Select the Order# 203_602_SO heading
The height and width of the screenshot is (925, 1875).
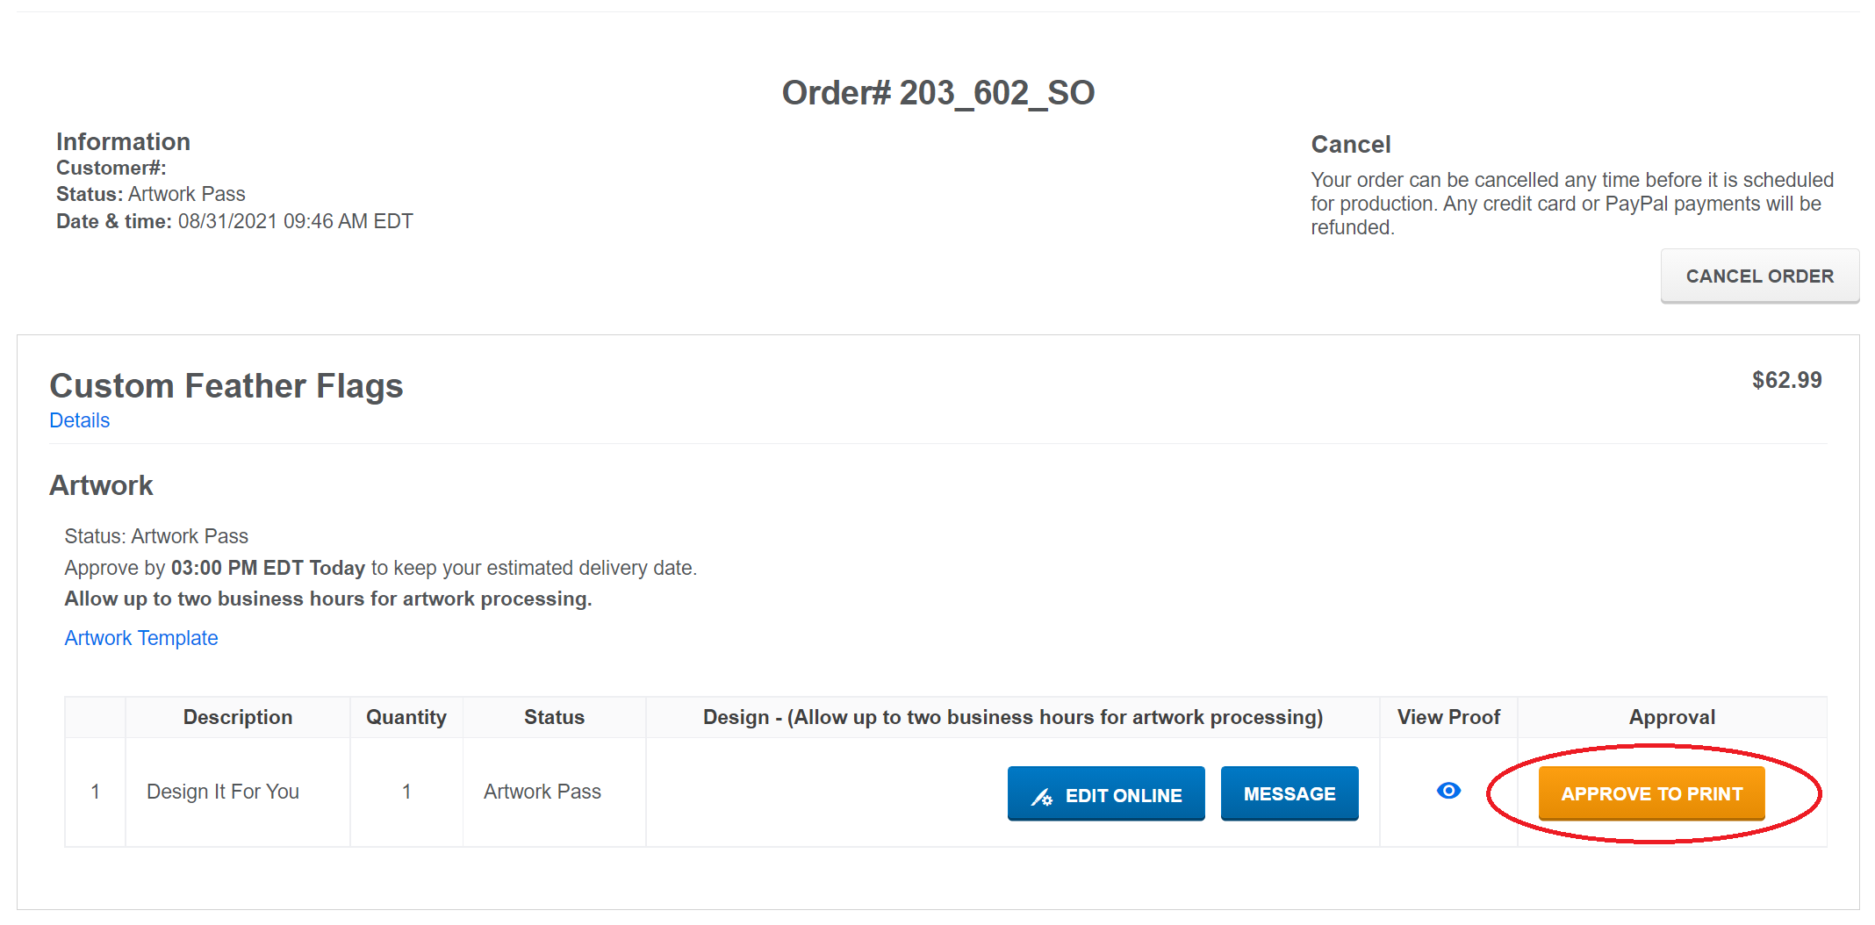[x=937, y=92]
